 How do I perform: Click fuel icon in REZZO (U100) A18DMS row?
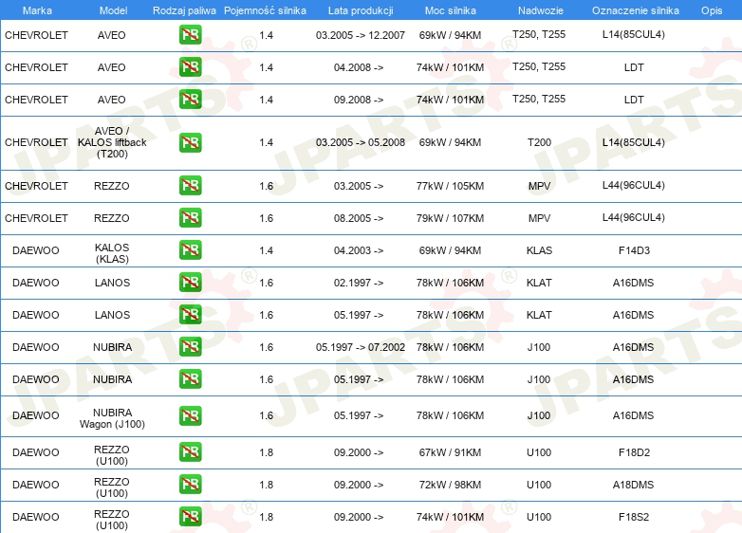(190, 485)
